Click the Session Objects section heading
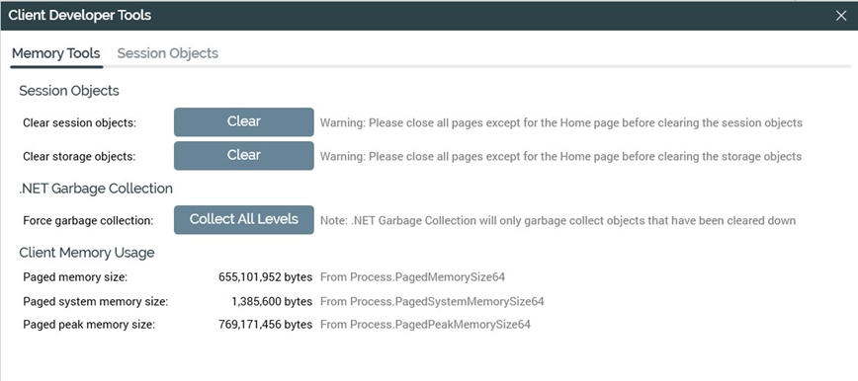Viewport: 858px width, 381px height. click(x=69, y=91)
